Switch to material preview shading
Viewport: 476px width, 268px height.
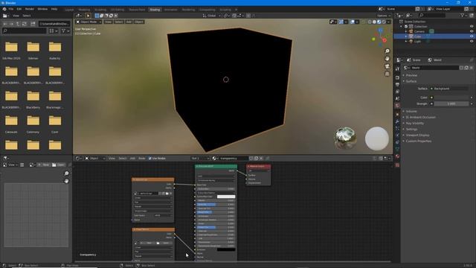379,22
